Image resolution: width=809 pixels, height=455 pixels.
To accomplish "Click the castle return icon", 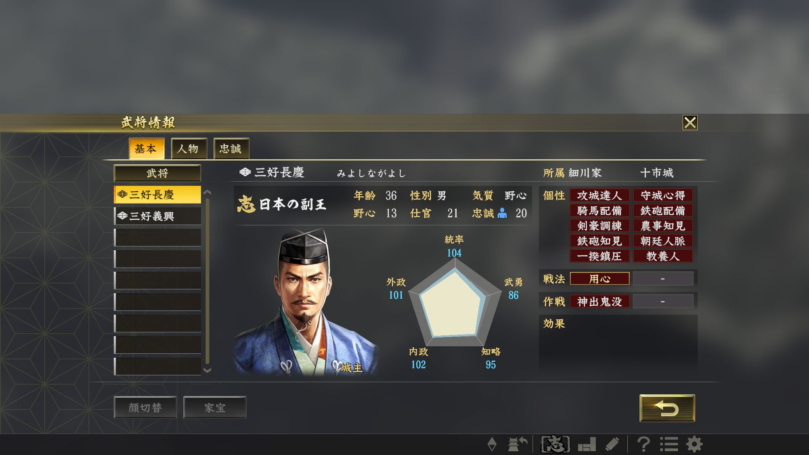I will tap(517, 444).
